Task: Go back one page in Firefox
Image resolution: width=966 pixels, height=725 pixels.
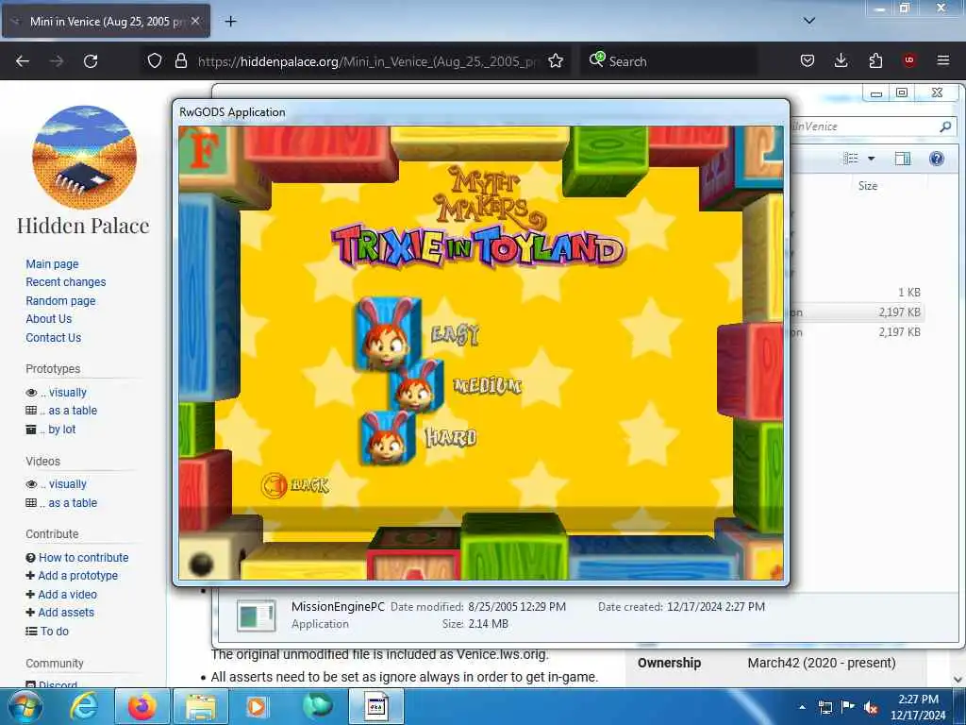Action: tap(23, 61)
